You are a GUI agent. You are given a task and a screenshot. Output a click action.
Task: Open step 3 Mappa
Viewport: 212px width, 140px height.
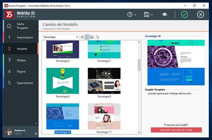(x=21, y=60)
